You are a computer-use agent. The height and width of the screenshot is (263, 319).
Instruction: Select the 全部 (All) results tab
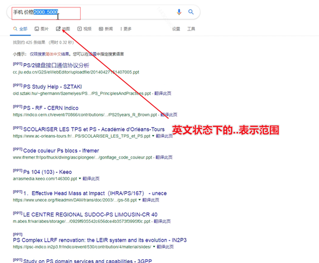[x=20, y=29]
